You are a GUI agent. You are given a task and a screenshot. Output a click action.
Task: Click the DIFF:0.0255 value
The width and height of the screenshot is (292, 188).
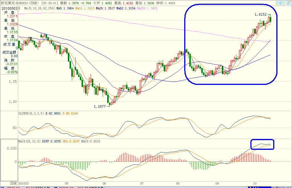(51, 141)
